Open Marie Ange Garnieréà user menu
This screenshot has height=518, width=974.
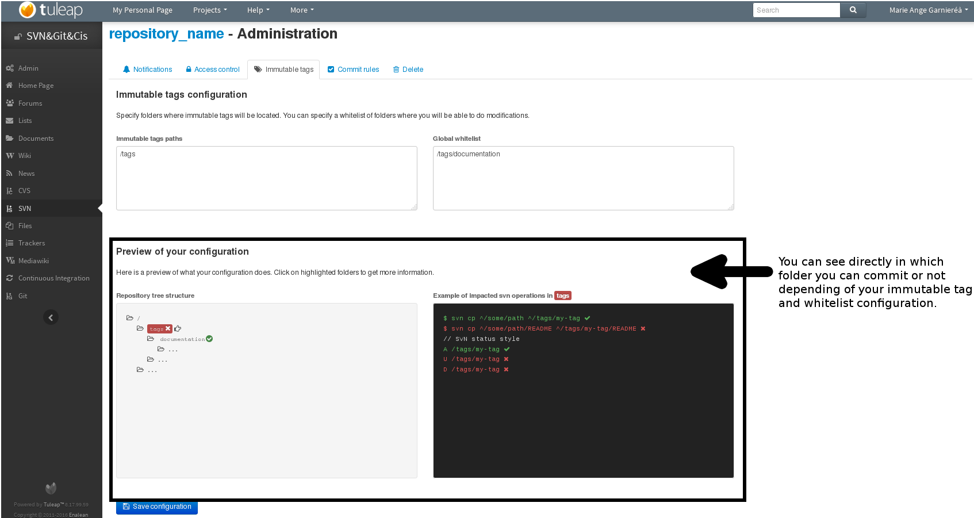[x=929, y=10]
